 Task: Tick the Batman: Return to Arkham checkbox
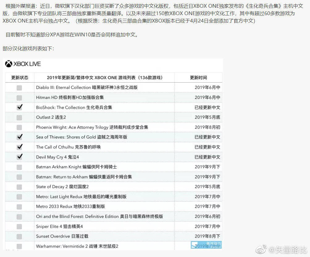19,177
